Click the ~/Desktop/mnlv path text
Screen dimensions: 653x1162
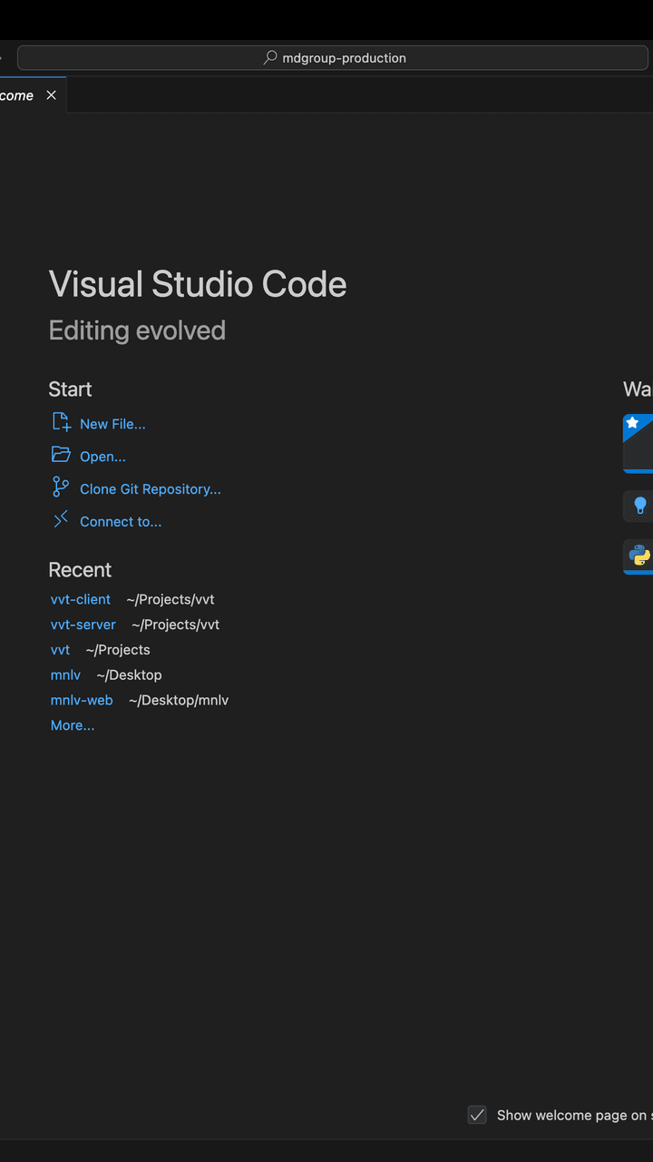(x=179, y=701)
